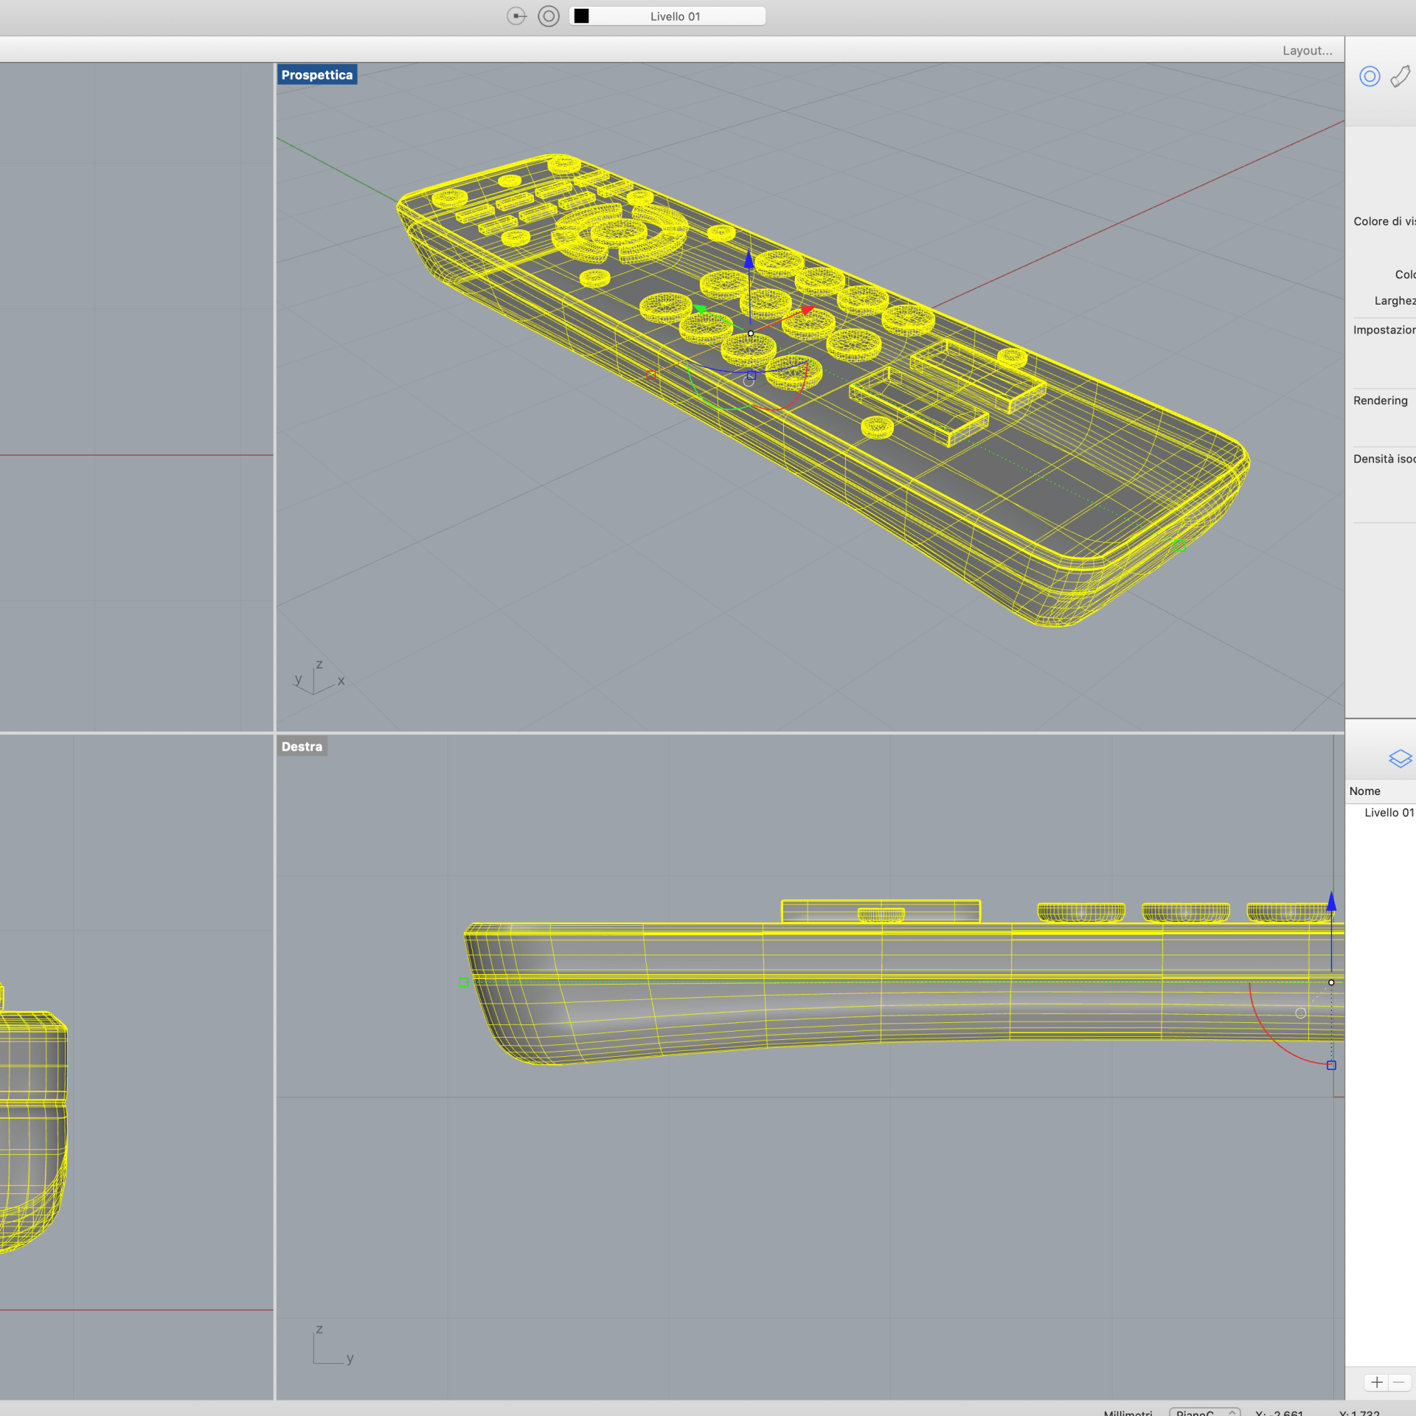The width and height of the screenshot is (1416, 1416).
Task: Click the blue Layers stack icon
Action: 1400,758
